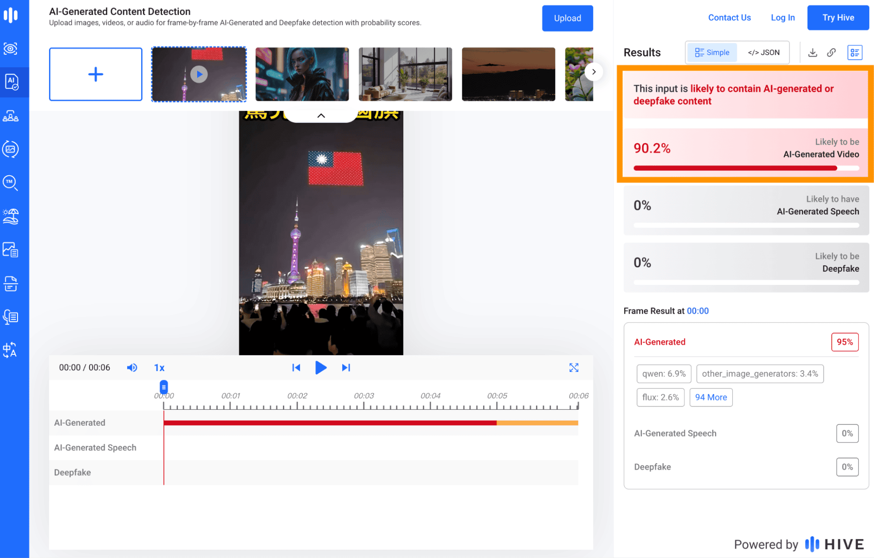
Task: Collapse the video preview panel
Action: tap(321, 115)
